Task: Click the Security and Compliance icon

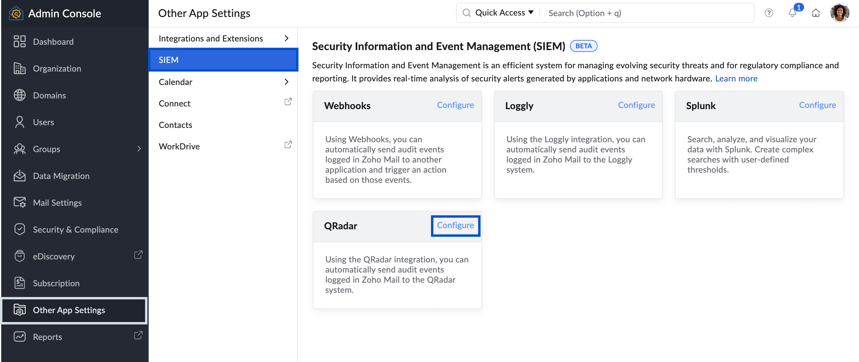Action: click(19, 229)
